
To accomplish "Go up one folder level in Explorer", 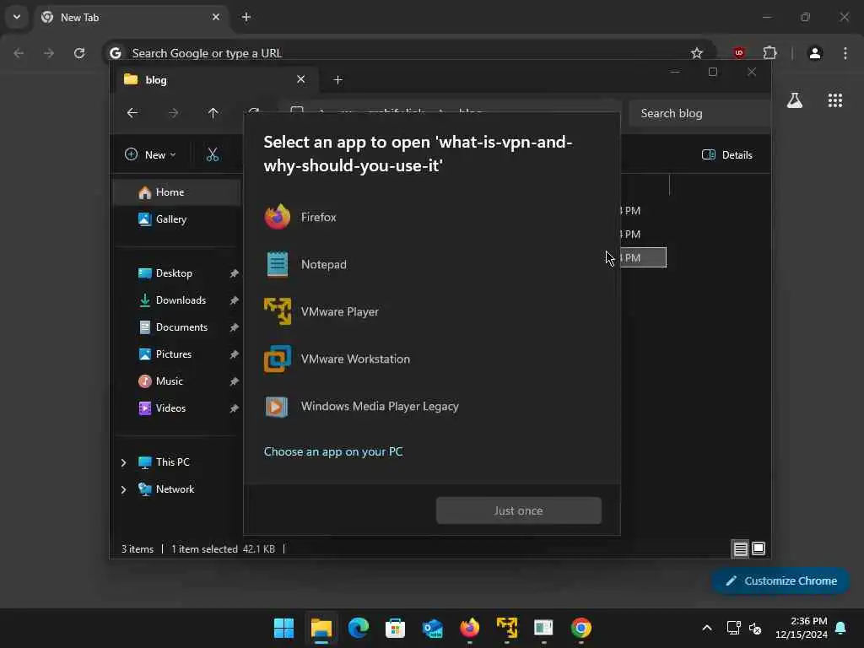I will coord(213,113).
